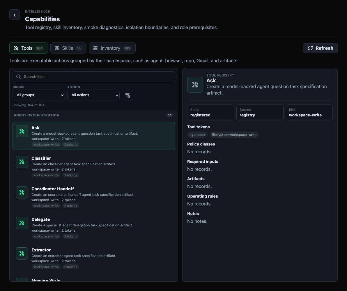Click 2 tokens chip under Extractor
This screenshot has width=347, height=291.
pos(71,267)
